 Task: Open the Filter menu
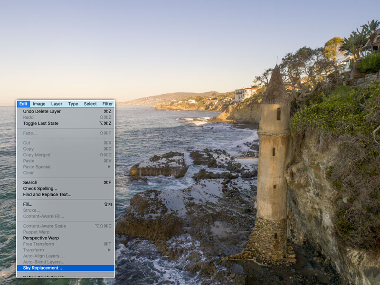point(108,104)
